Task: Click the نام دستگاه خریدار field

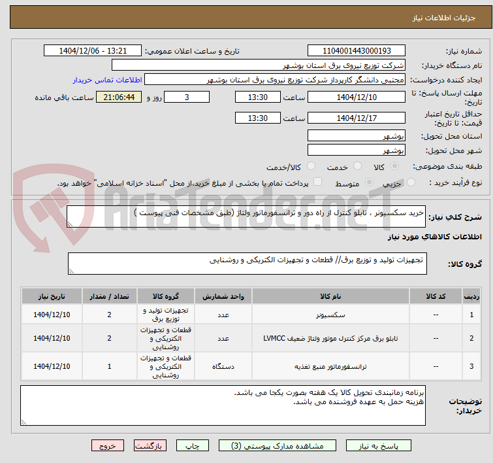Action: 259,65
